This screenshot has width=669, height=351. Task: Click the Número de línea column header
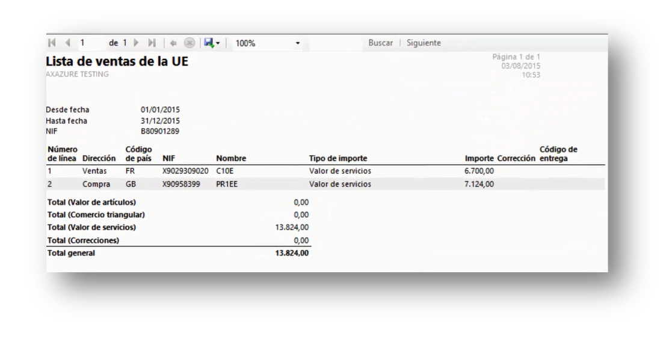click(x=63, y=153)
